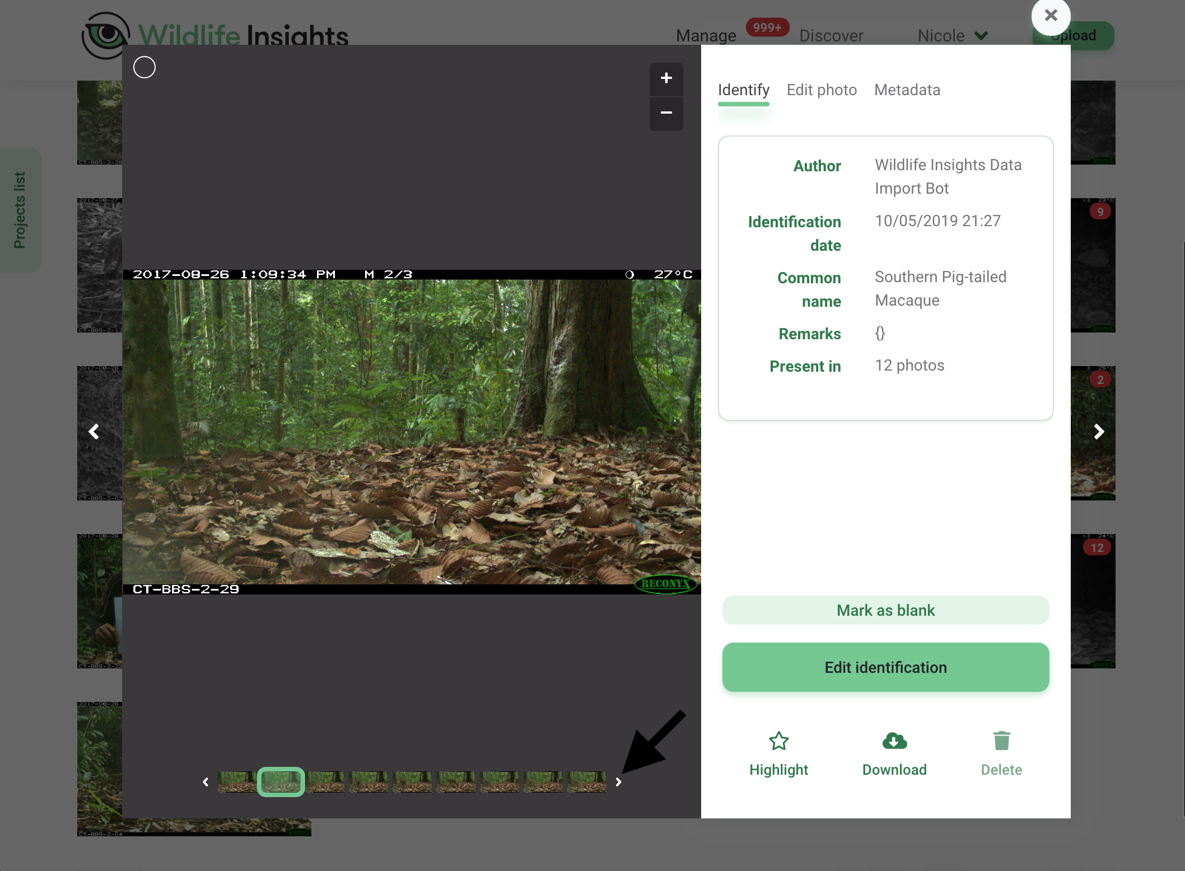
Task: Click the background thumbnail with badge 9
Action: (1093, 265)
